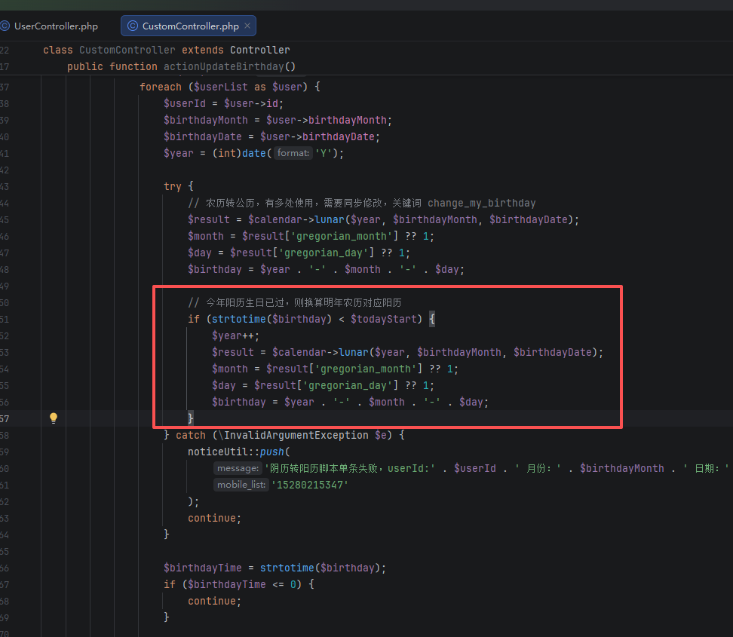Close the CustomController.php tab
Image resolution: width=733 pixels, height=637 pixels.
247,26
